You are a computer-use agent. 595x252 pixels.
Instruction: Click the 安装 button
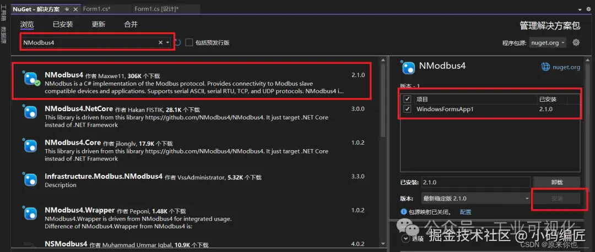556,198
